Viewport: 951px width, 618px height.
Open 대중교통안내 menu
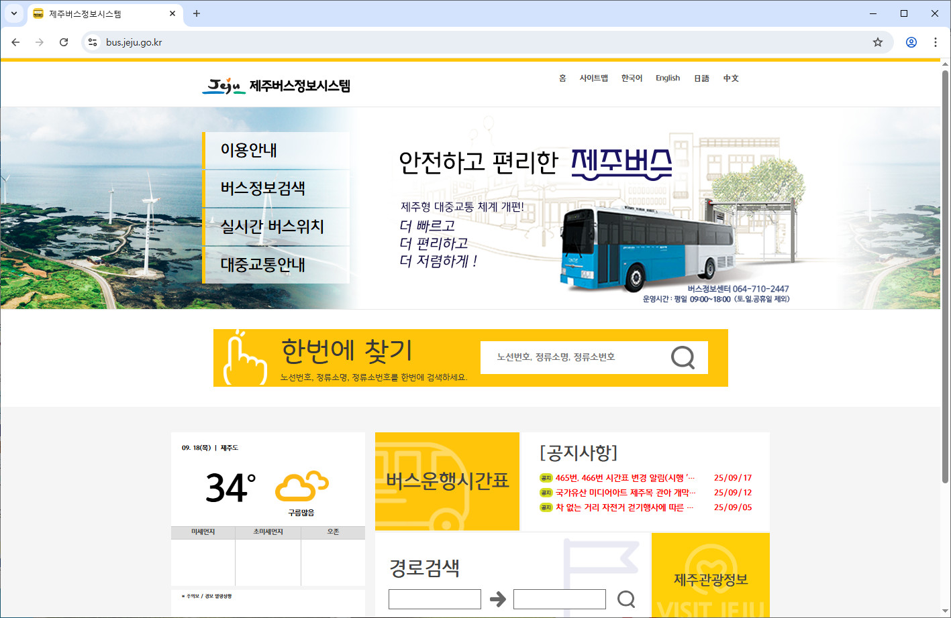tap(276, 265)
